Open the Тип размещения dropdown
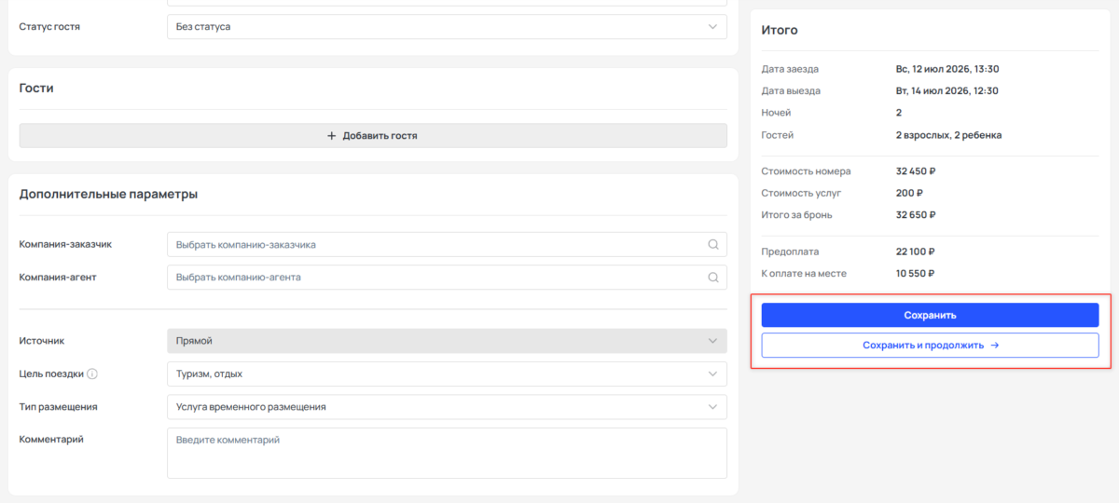 pyautogui.click(x=447, y=407)
